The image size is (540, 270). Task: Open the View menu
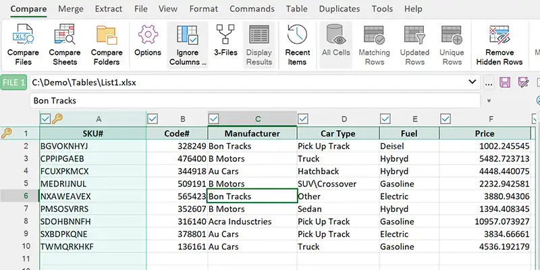[168, 9]
